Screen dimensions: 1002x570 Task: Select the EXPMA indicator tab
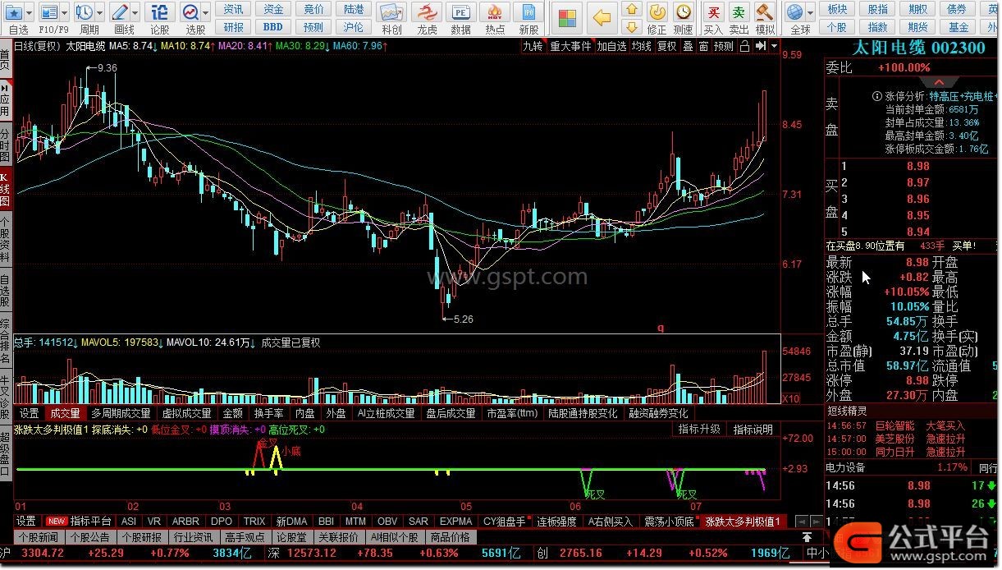(456, 521)
